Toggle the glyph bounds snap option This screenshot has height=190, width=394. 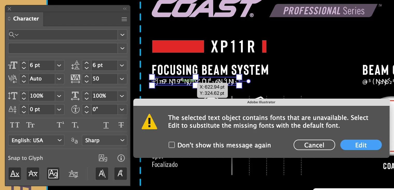53,174
